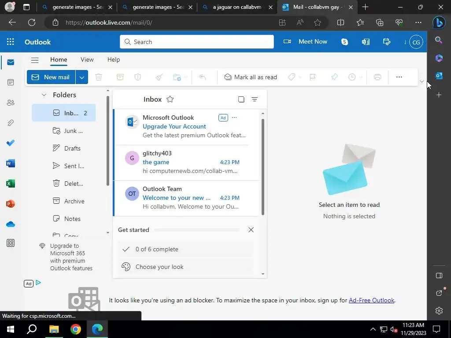Screen dimensions: 451x338
Task: Close the Get started panel
Action: (x=251, y=230)
